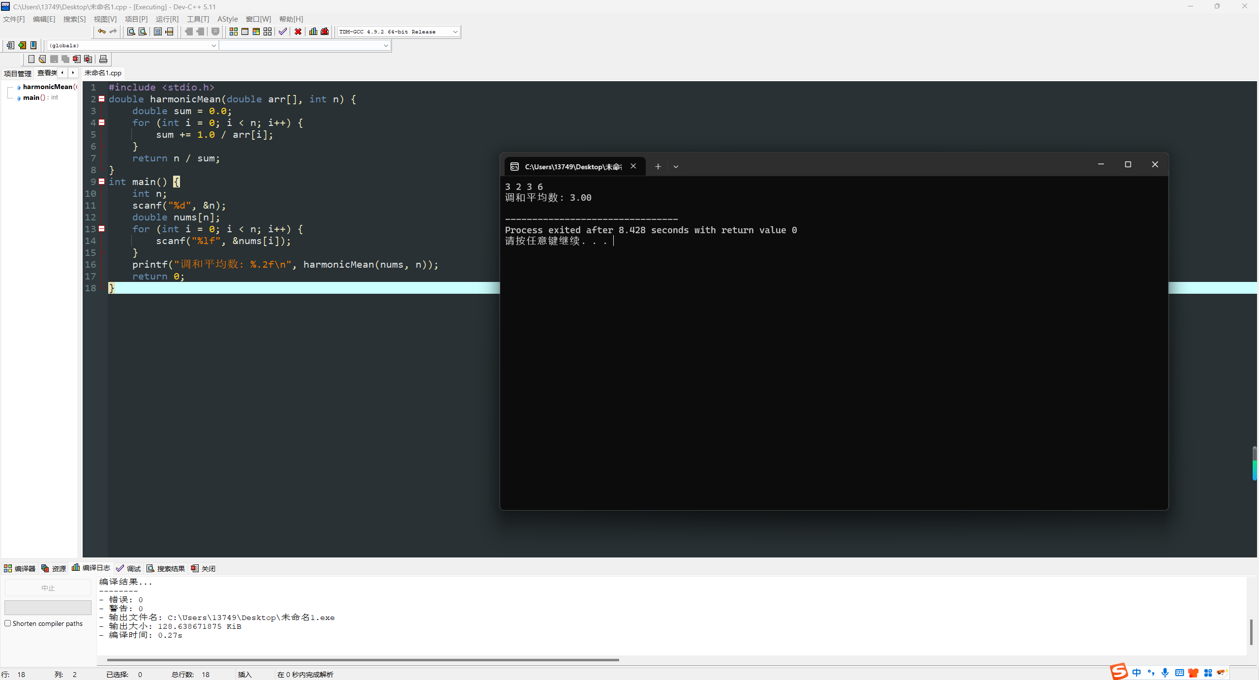The image size is (1259, 680).
Task: Open the AStyle menu
Action: (x=227, y=19)
